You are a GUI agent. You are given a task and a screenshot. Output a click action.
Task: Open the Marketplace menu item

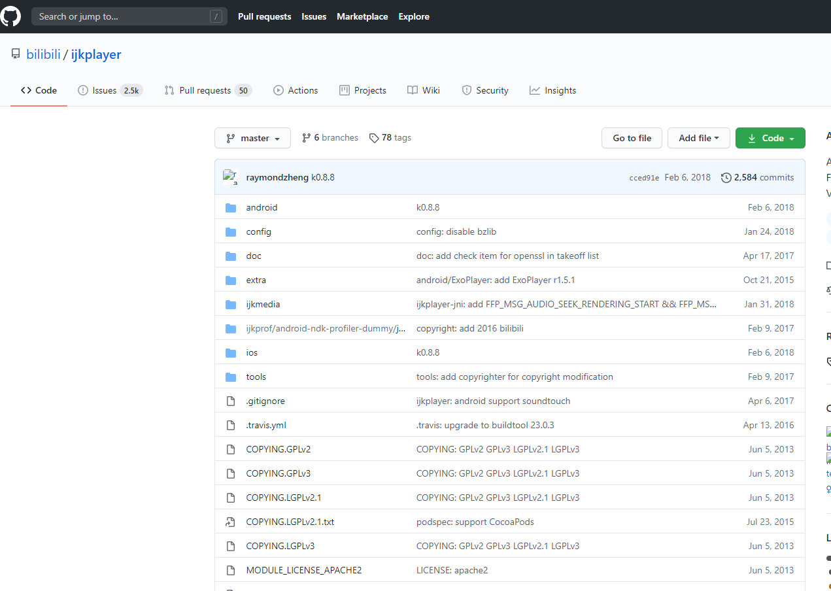(x=362, y=16)
